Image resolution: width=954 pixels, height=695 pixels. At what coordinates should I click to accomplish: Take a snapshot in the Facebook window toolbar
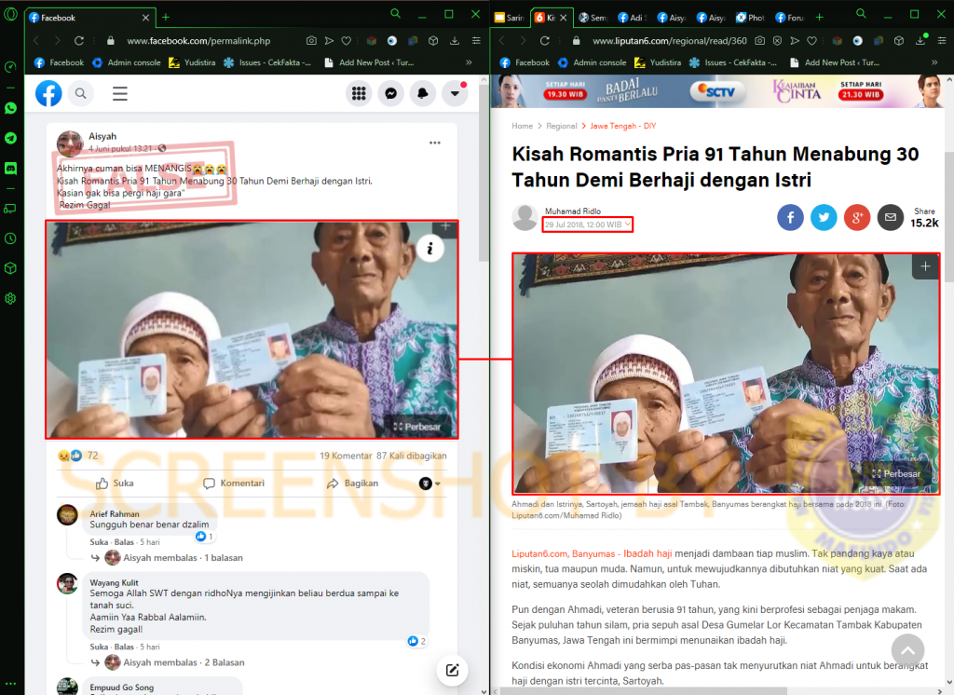(x=311, y=41)
